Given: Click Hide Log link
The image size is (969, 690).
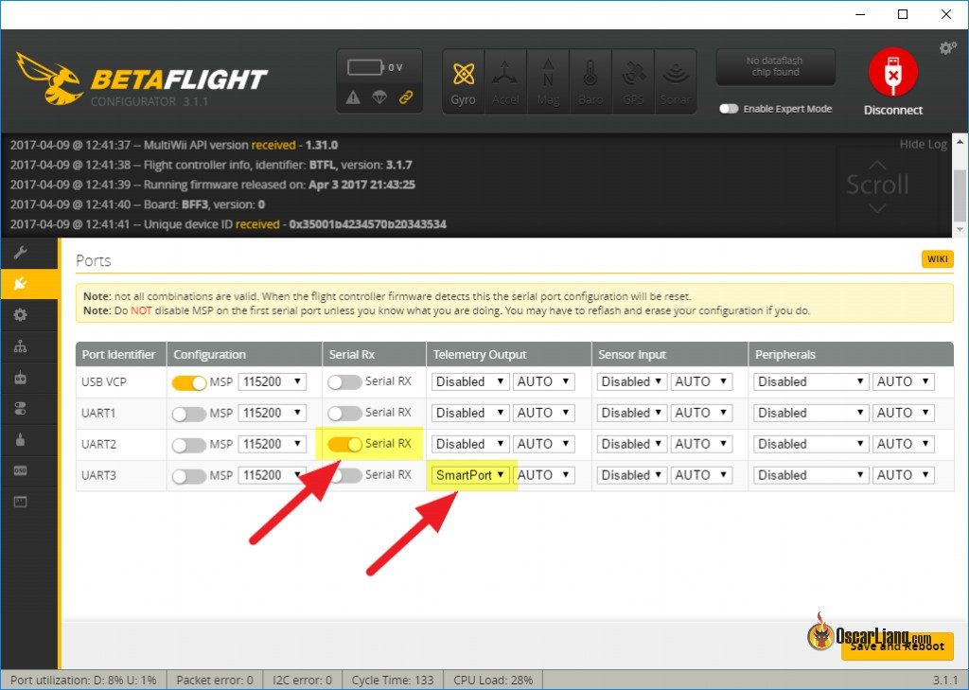Looking at the screenshot, I should (x=923, y=144).
